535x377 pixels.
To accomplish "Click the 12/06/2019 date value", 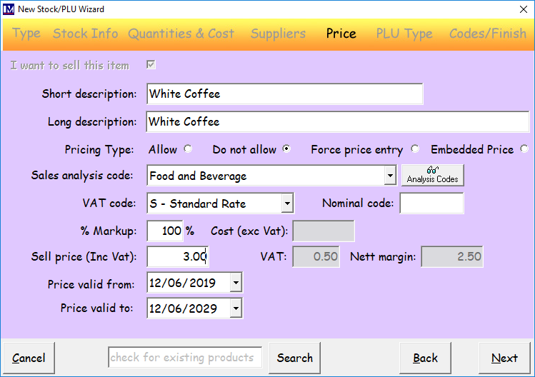I will [183, 283].
